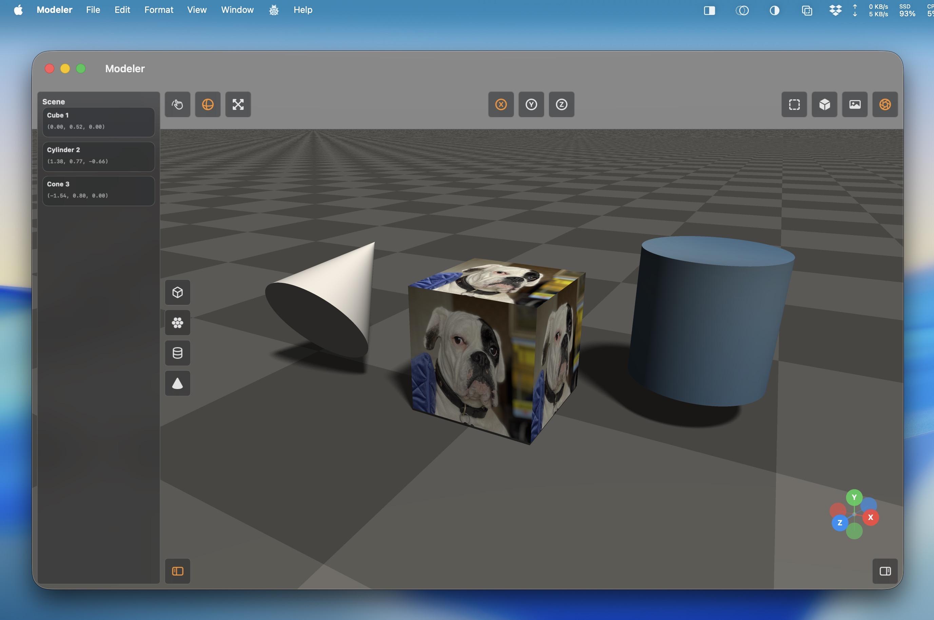Click the SSD 93% status readout

[907, 10]
